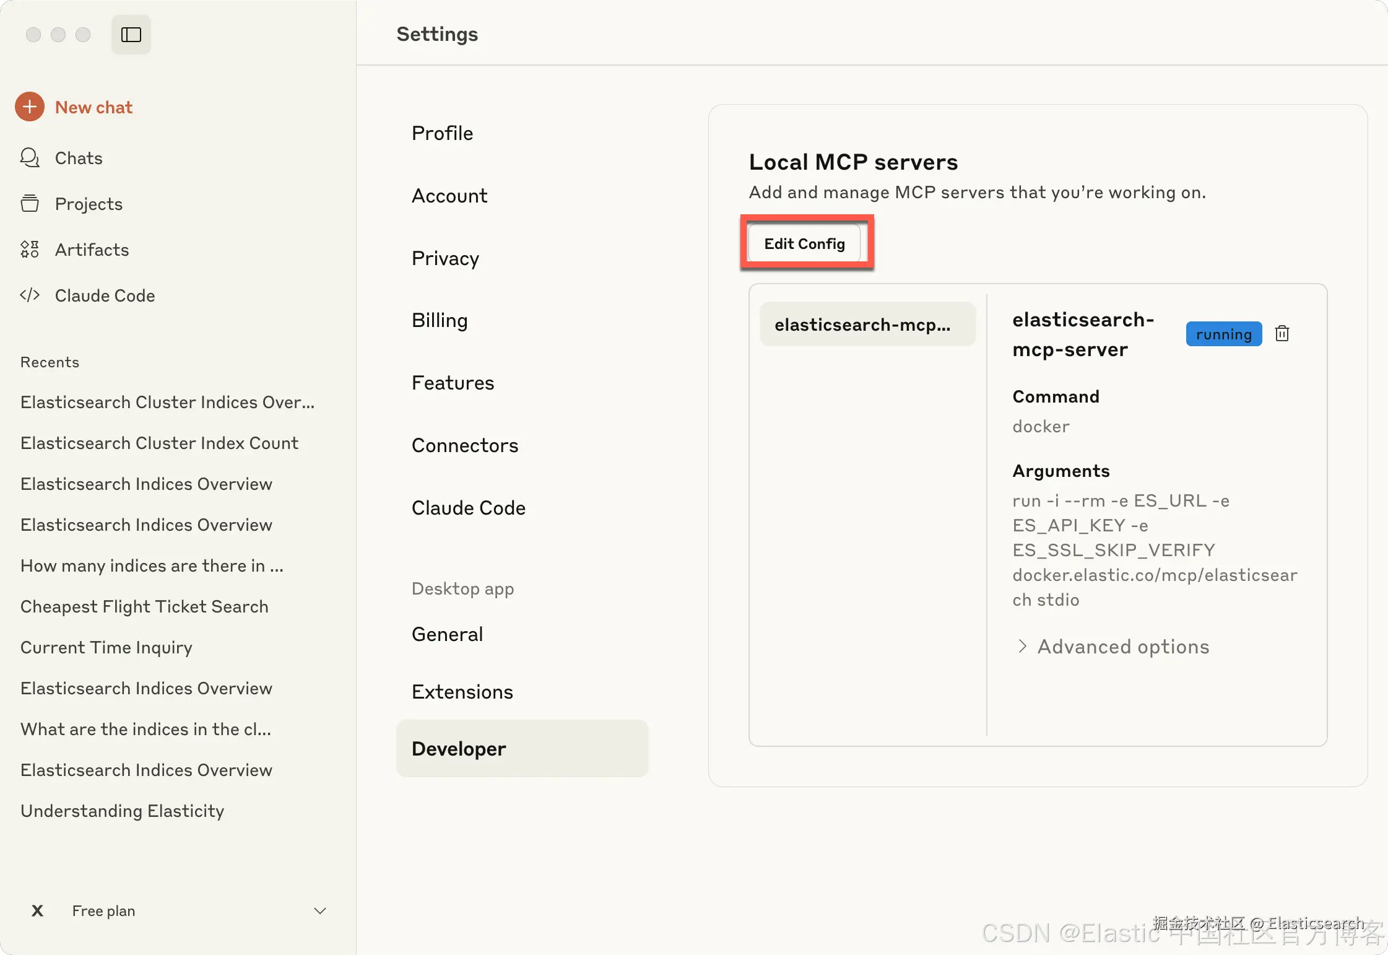Click the Recents section label

[50, 362]
